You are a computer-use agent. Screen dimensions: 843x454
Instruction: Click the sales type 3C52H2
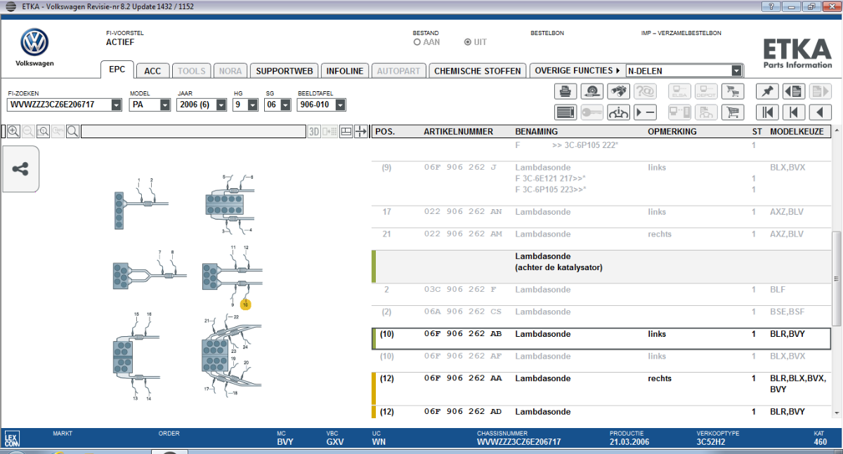click(710, 443)
